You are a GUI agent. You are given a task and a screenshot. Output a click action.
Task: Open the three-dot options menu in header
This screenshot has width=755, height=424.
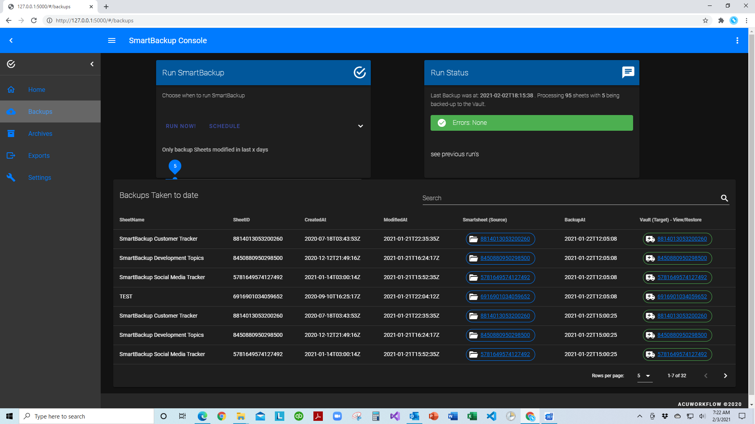[737, 40]
